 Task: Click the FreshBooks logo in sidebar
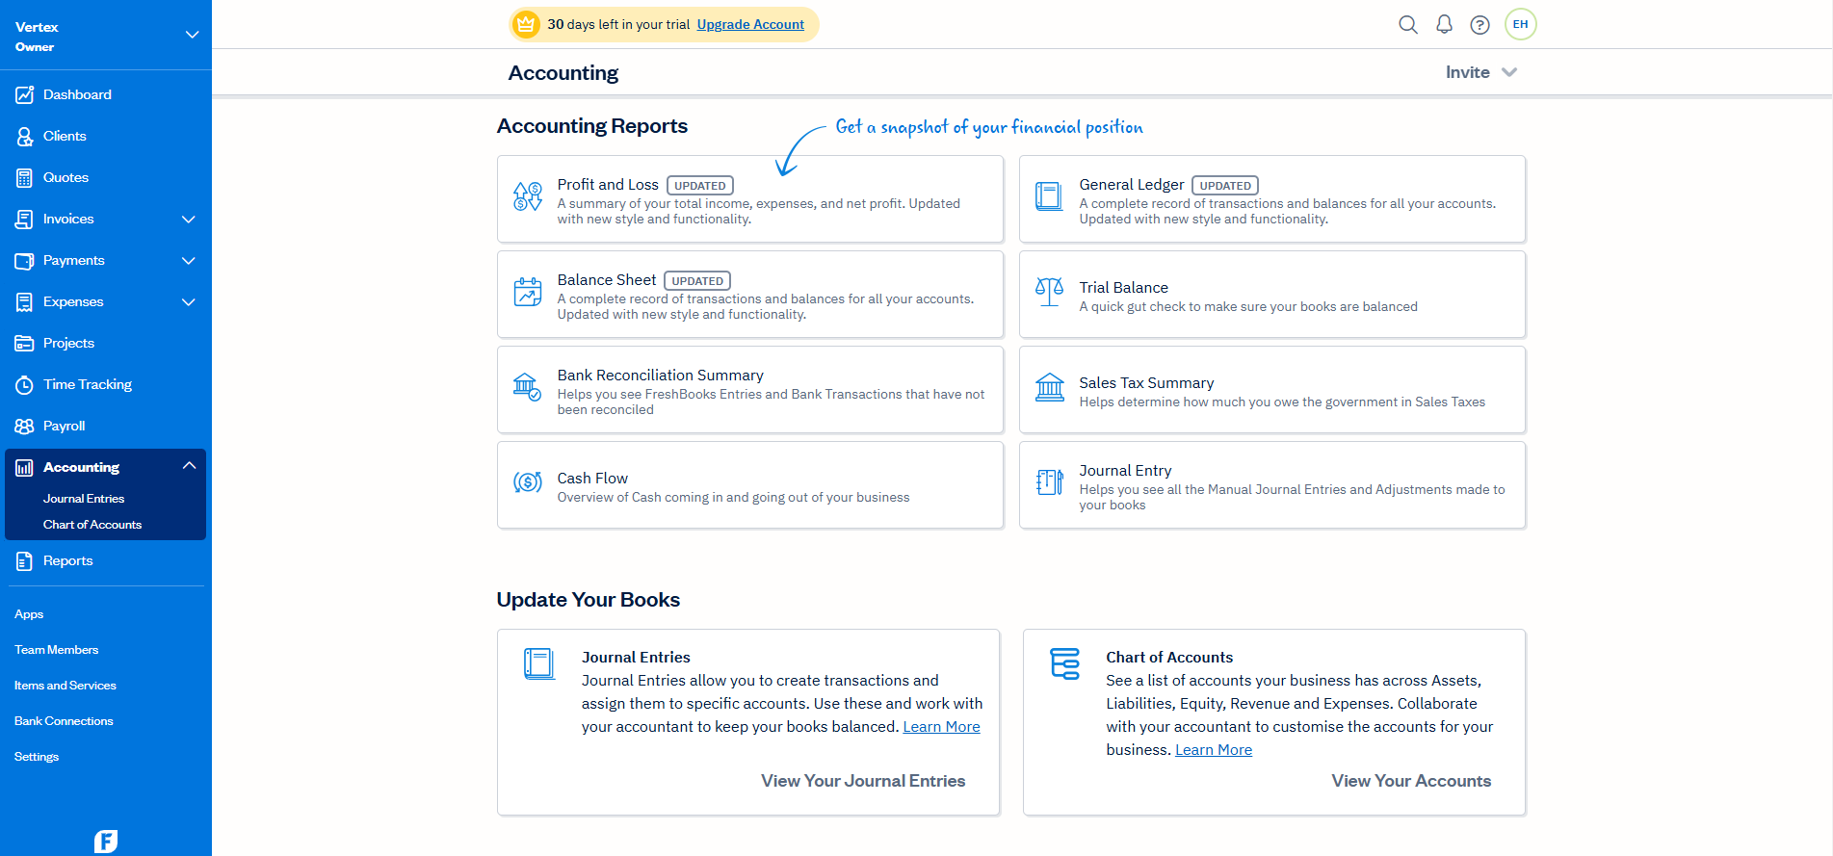(106, 841)
